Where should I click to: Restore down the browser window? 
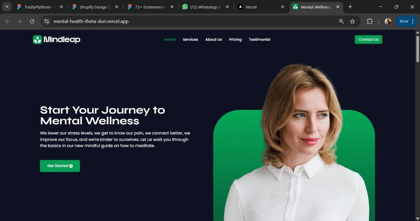pyautogui.click(x=397, y=7)
